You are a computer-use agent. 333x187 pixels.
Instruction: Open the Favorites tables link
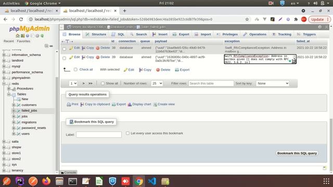coord(23,41)
